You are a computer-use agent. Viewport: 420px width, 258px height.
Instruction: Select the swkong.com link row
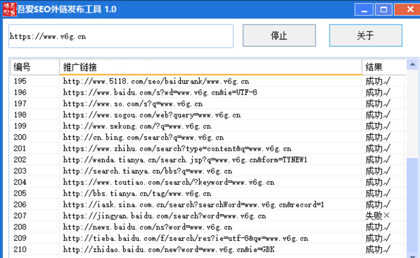click(x=137, y=126)
